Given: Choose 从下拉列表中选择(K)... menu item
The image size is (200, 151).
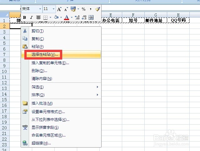Looking at the screenshot, I should (x=61, y=120).
